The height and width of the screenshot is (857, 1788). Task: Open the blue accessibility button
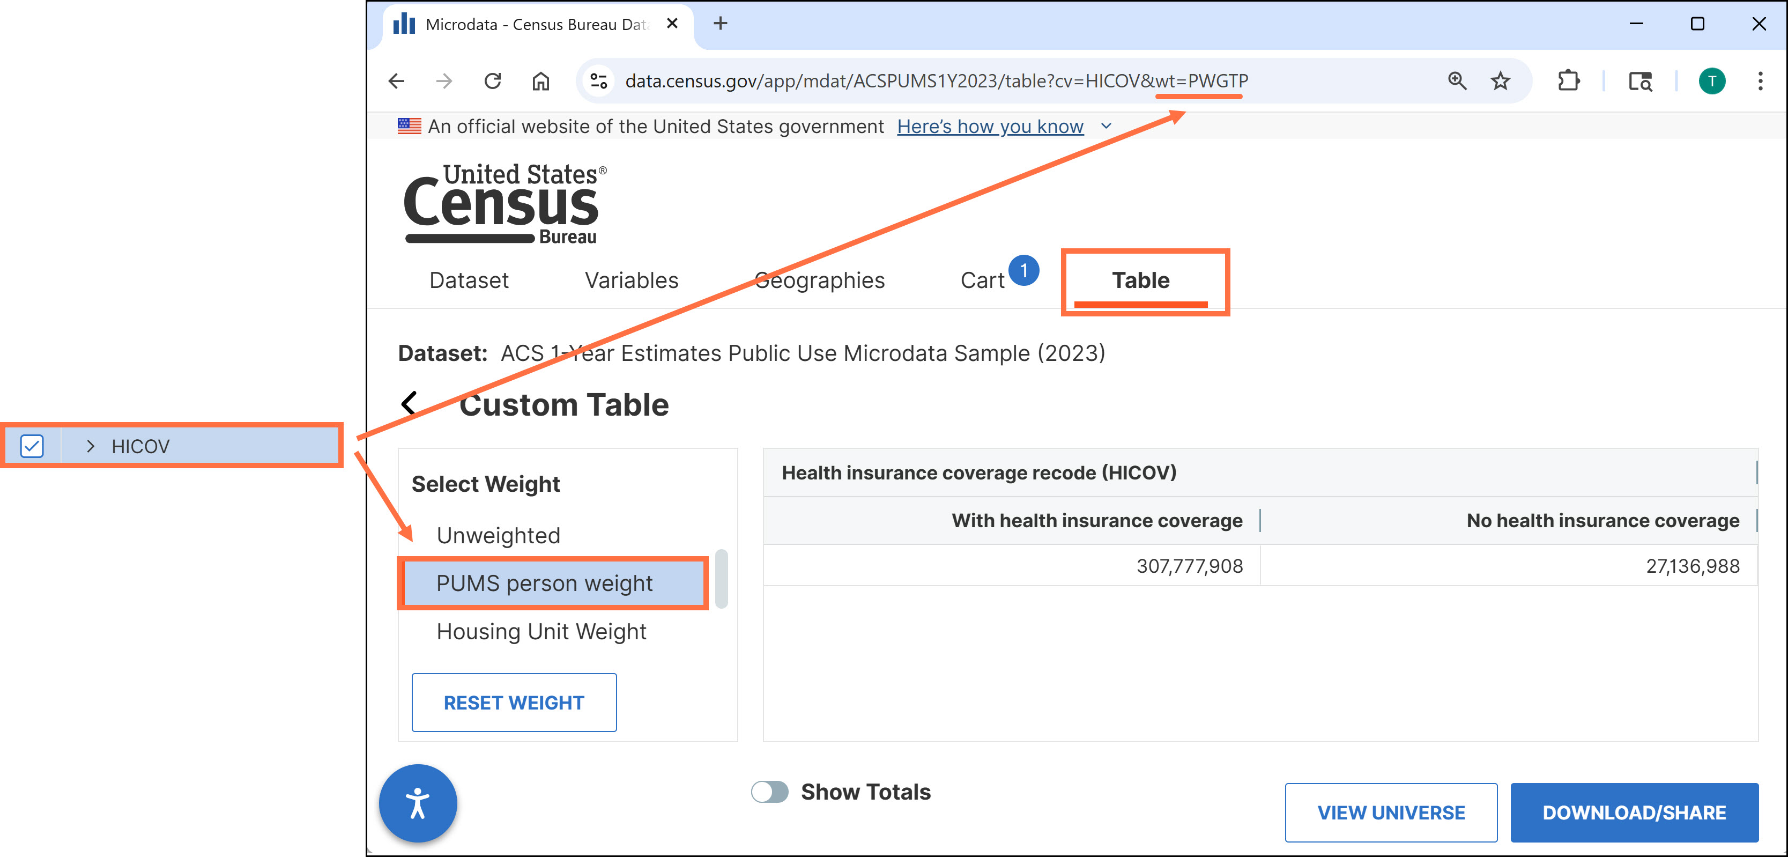click(418, 803)
